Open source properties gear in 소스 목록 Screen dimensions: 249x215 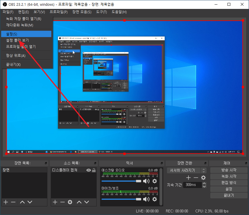pos(70,202)
